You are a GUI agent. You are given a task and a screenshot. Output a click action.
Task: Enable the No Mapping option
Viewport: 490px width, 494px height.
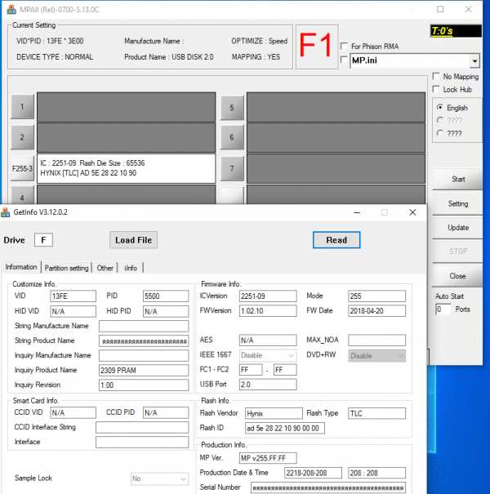tap(436, 76)
